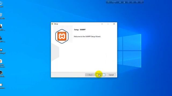Select the This PC desktop icon
The height and width of the screenshot is (96, 172).
(1, 4)
